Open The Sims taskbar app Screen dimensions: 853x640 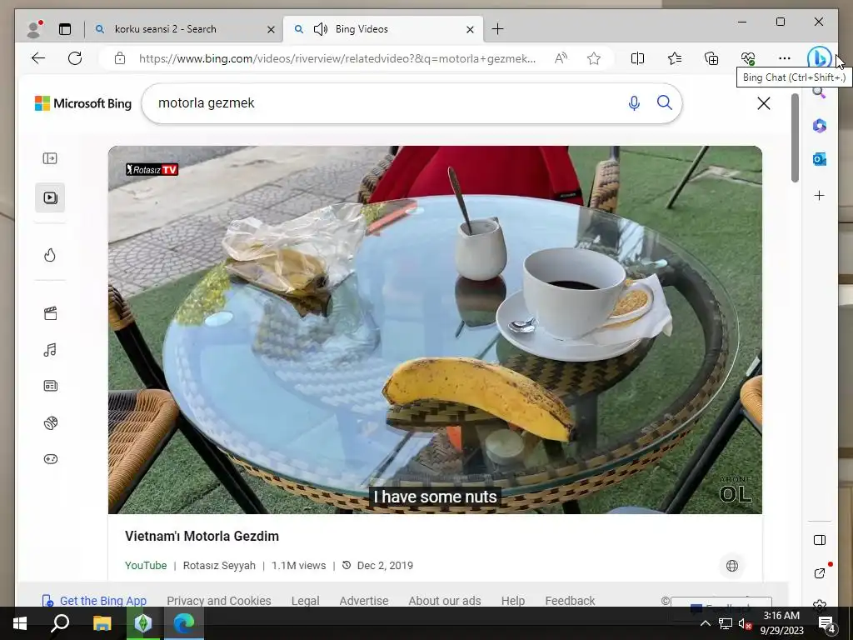point(143,623)
